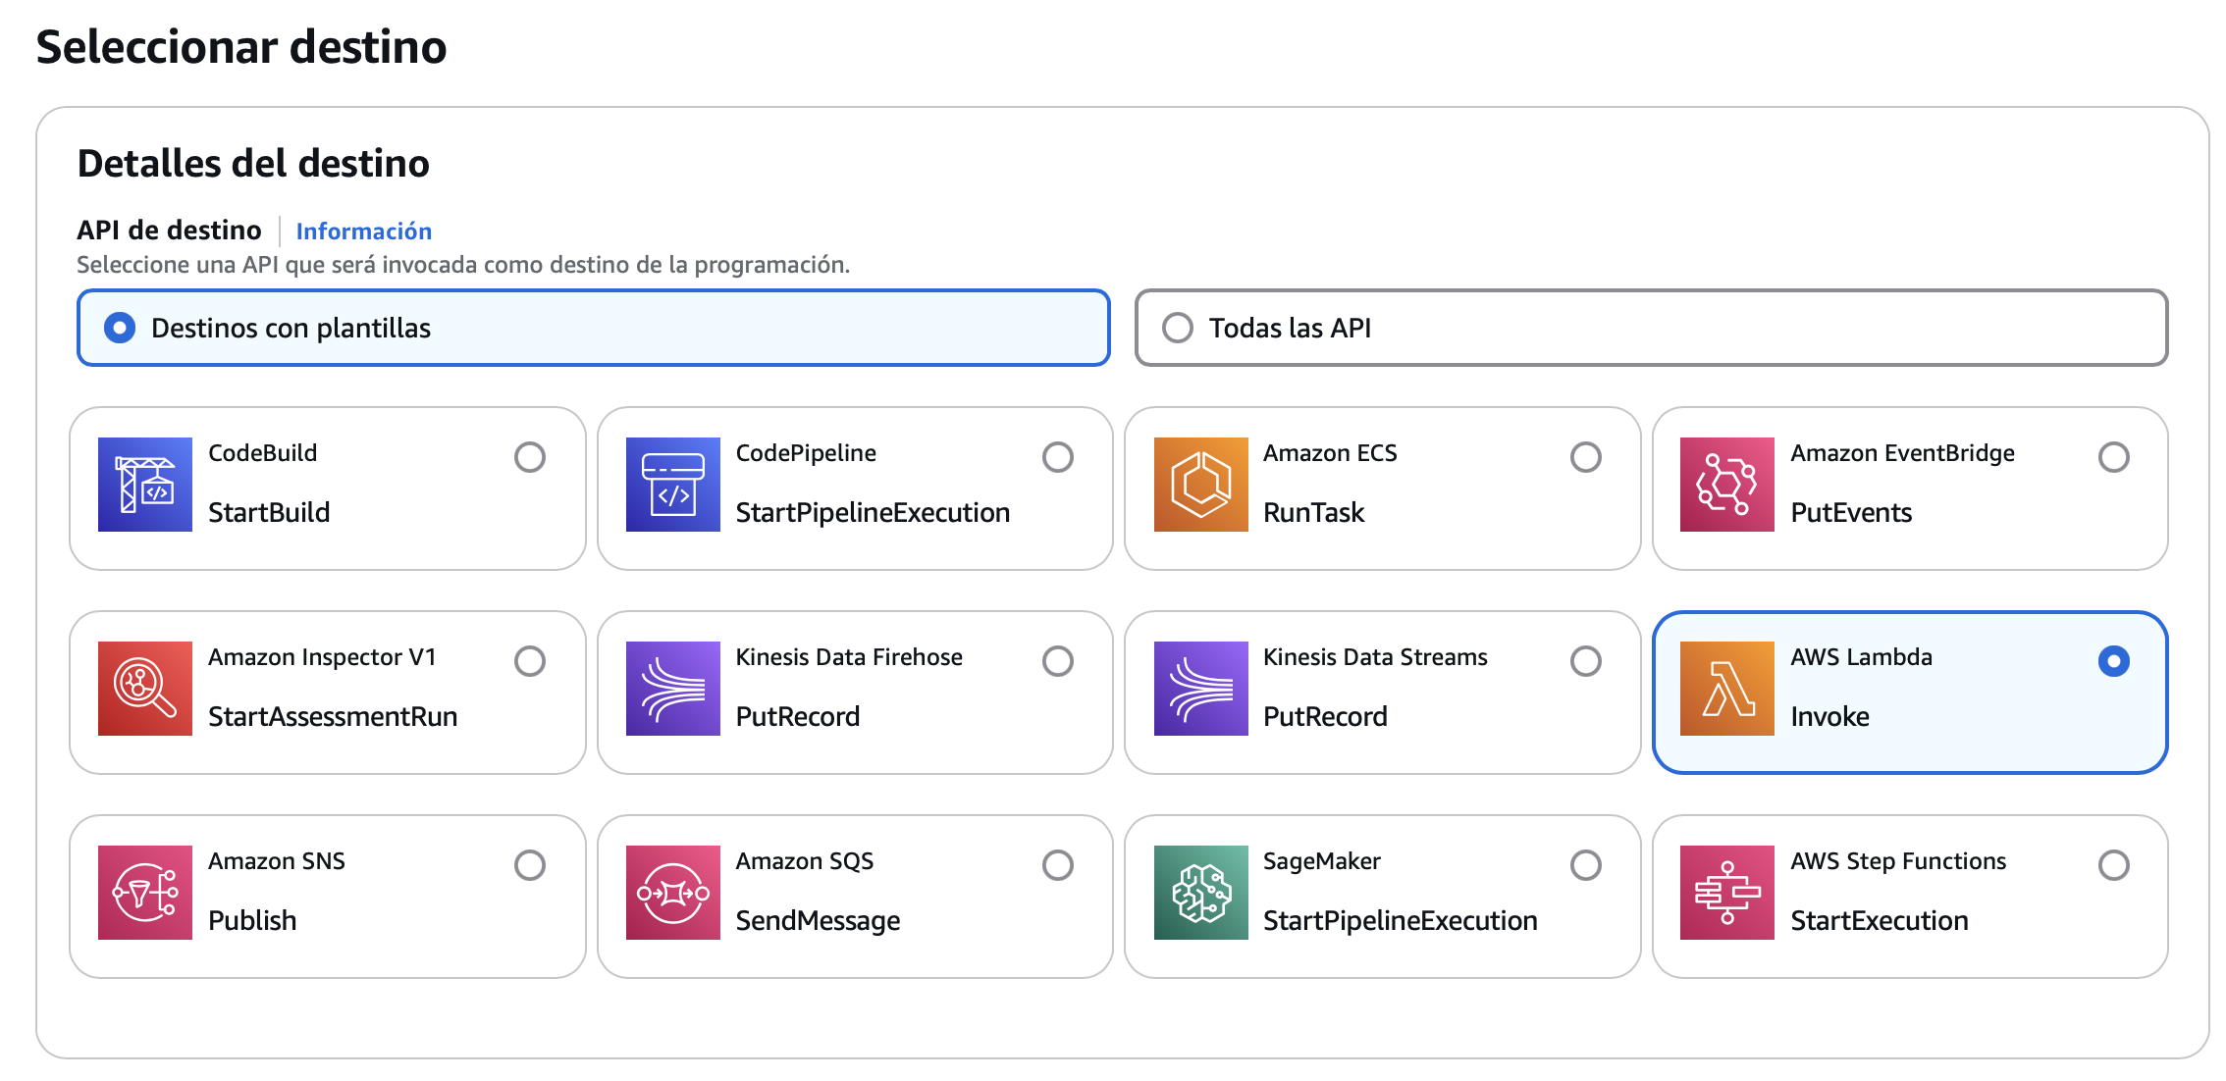Select the CodeBuild radio button
Viewport: 2226px width, 1081px height.
tap(530, 457)
